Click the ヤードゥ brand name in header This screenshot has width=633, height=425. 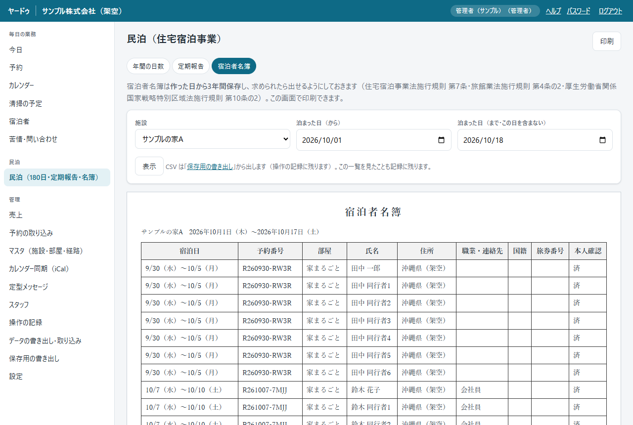[x=19, y=11]
